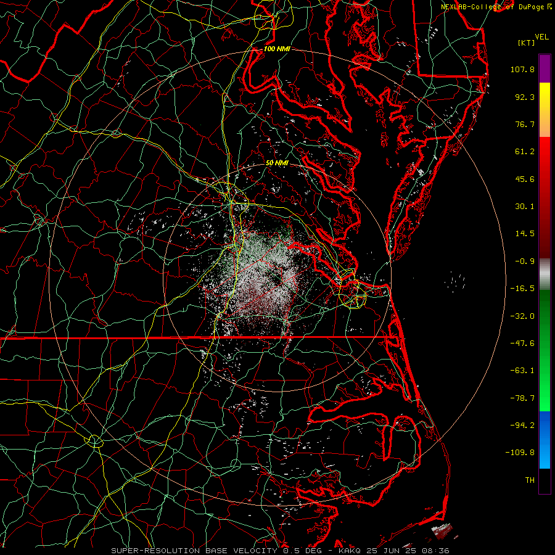This screenshot has height=555, width=555.
Task: Click the -109.8 legend value
Action: pos(520,453)
